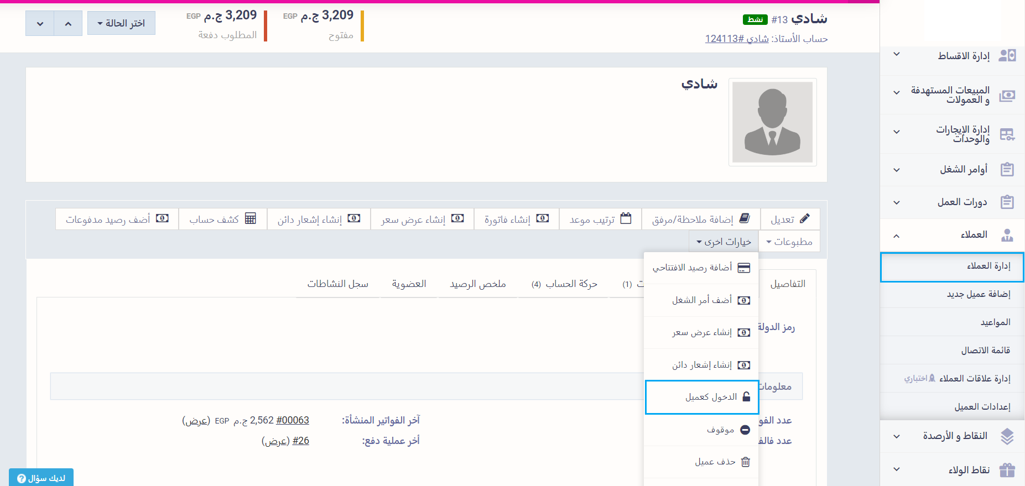Click the calculator icon for كشف حساب
The image size is (1025, 486).
tap(251, 218)
